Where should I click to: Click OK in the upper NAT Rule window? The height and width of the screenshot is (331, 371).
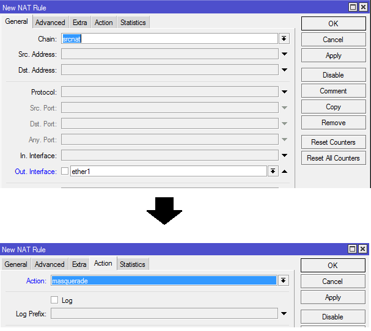(333, 23)
